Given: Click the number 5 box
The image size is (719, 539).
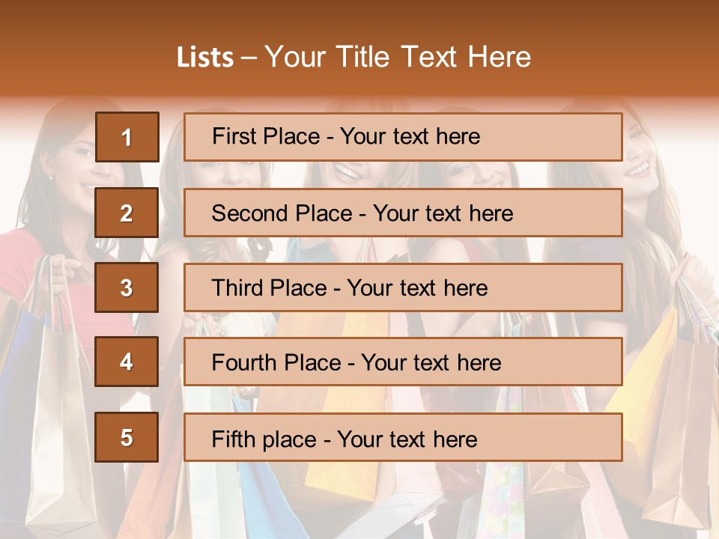Looking at the screenshot, I should tap(127, 437).
